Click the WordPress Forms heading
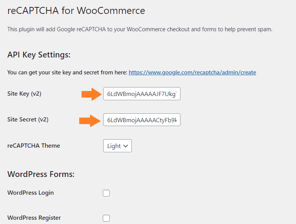Screen dimensions: 296x224 pos(41,174)
